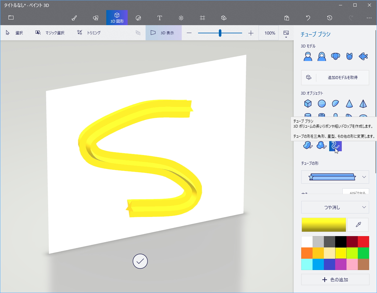Screen dimensions: 377x293
Task: Click the current yellow color preview
Action: 324,225
